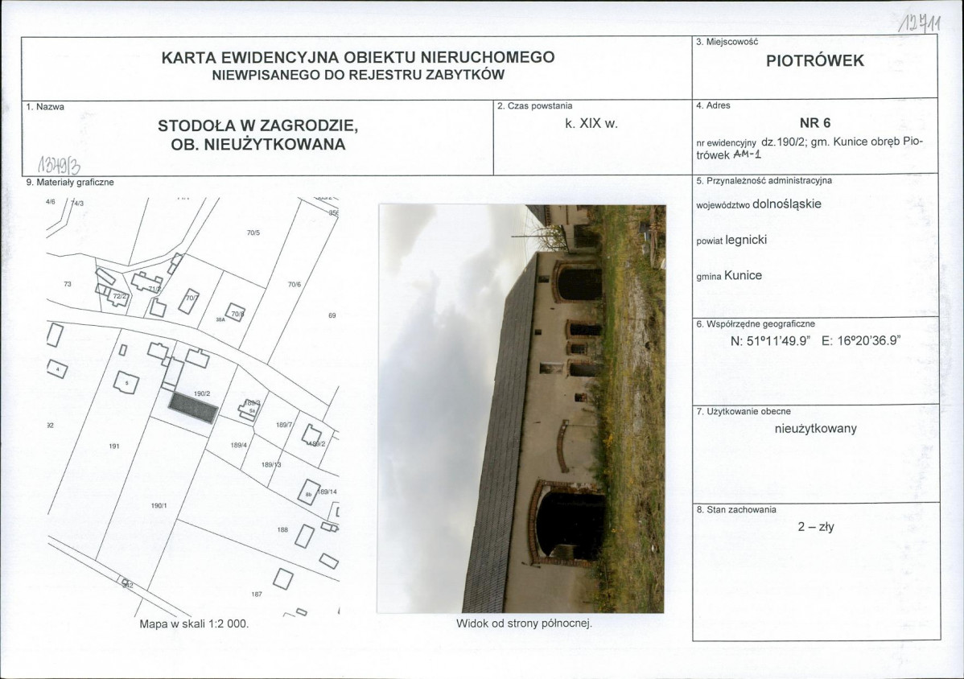
Task: Click the parcel label '188' on the map
Action: point(282,529)
